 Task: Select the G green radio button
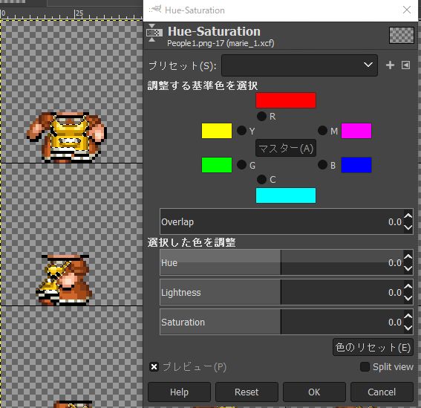coord(241,165)
